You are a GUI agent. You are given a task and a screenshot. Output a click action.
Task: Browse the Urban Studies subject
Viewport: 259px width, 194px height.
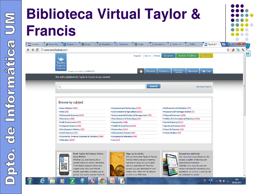point(172,133)
